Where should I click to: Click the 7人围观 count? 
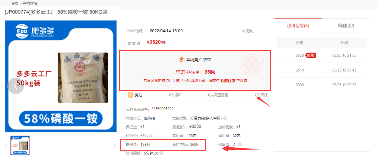261,95
